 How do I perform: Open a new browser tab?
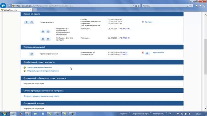[35, 10]
